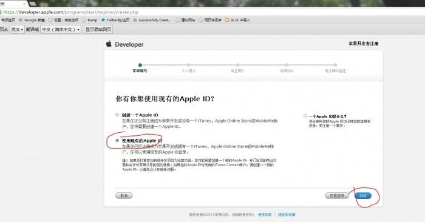Open the 网页快讯库 bookmark
The height and width of the screenshot is (222, 425).
[x=210, y=20]
